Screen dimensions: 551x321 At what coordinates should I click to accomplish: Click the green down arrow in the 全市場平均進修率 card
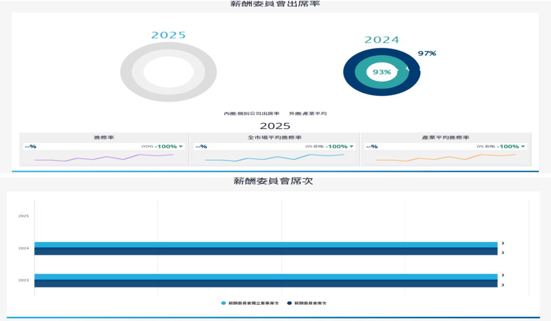tap(352, 146)
